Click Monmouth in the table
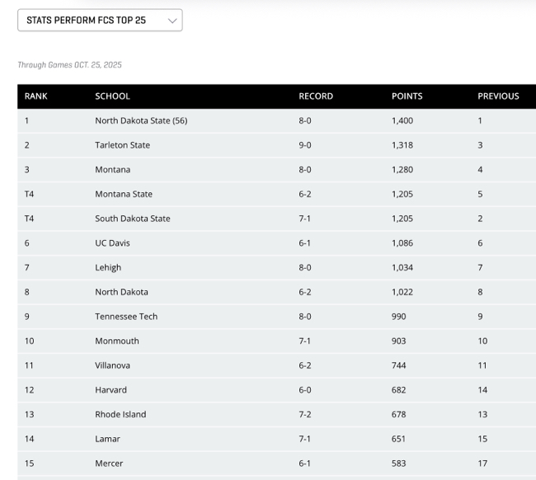The width and height of the screenshot is (536, 480). coord(117,341)
